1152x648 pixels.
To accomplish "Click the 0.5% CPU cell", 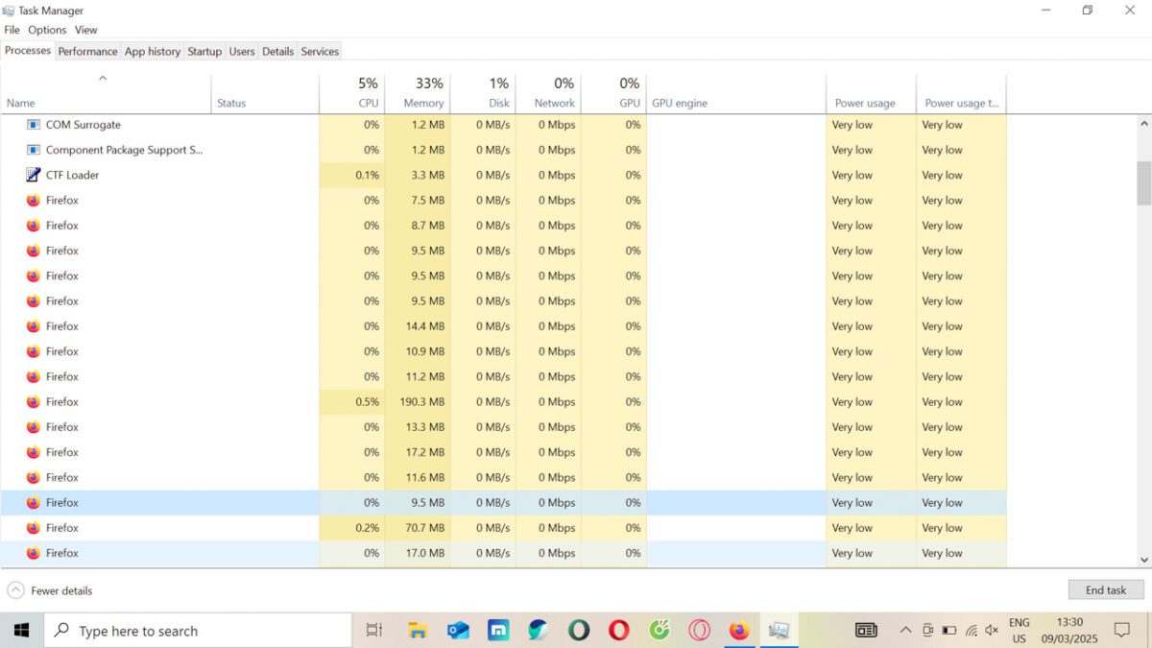I will [x=351, y=402].
